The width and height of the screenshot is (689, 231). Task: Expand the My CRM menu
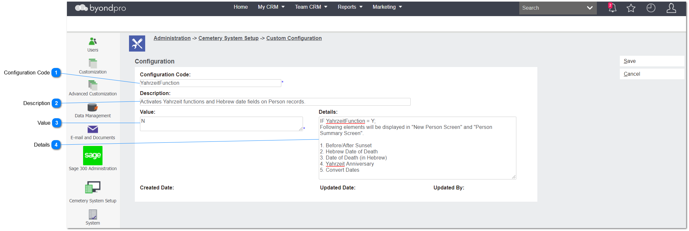tap(271, 7)
